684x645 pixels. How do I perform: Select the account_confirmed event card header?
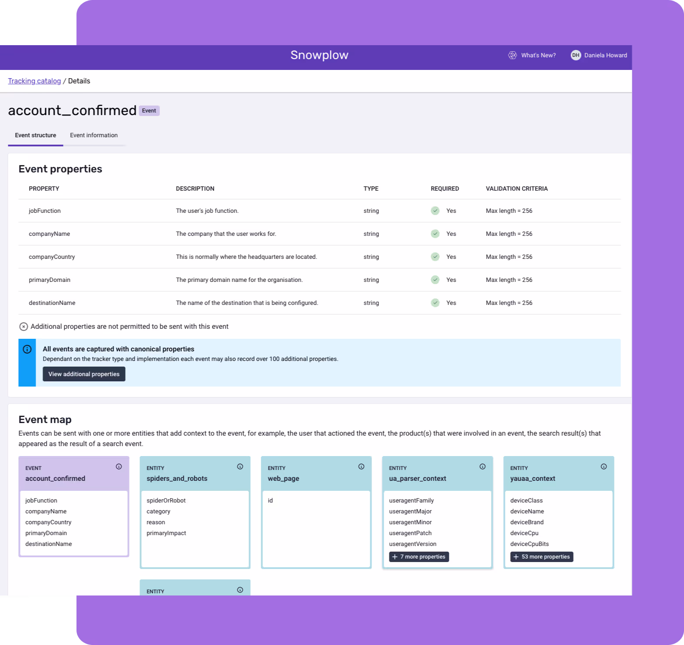[x=74, y=473]
